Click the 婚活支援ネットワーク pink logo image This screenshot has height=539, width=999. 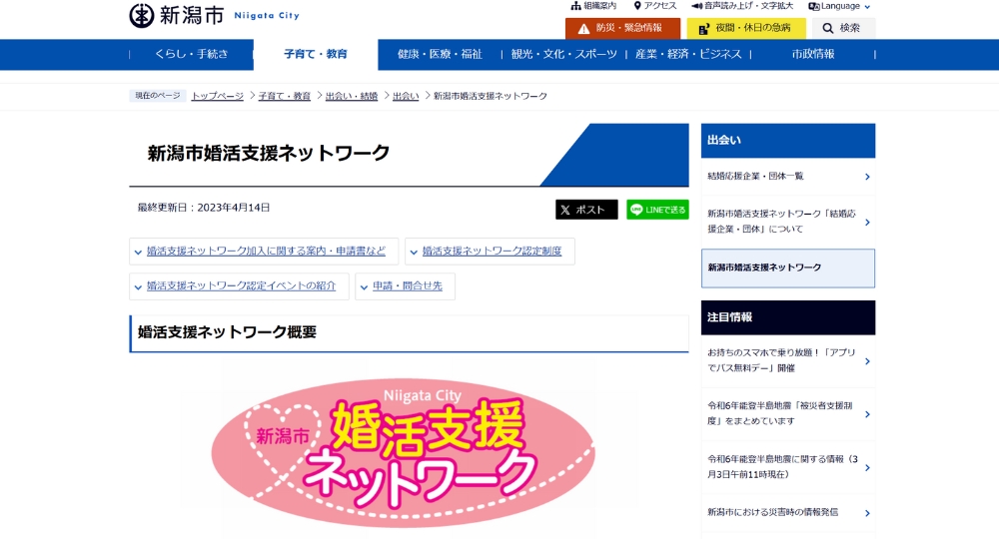(x=404, y=452)
